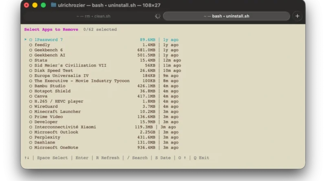
Task: Toggle the radio circle for feedly
Action: [x=31, y=45]
